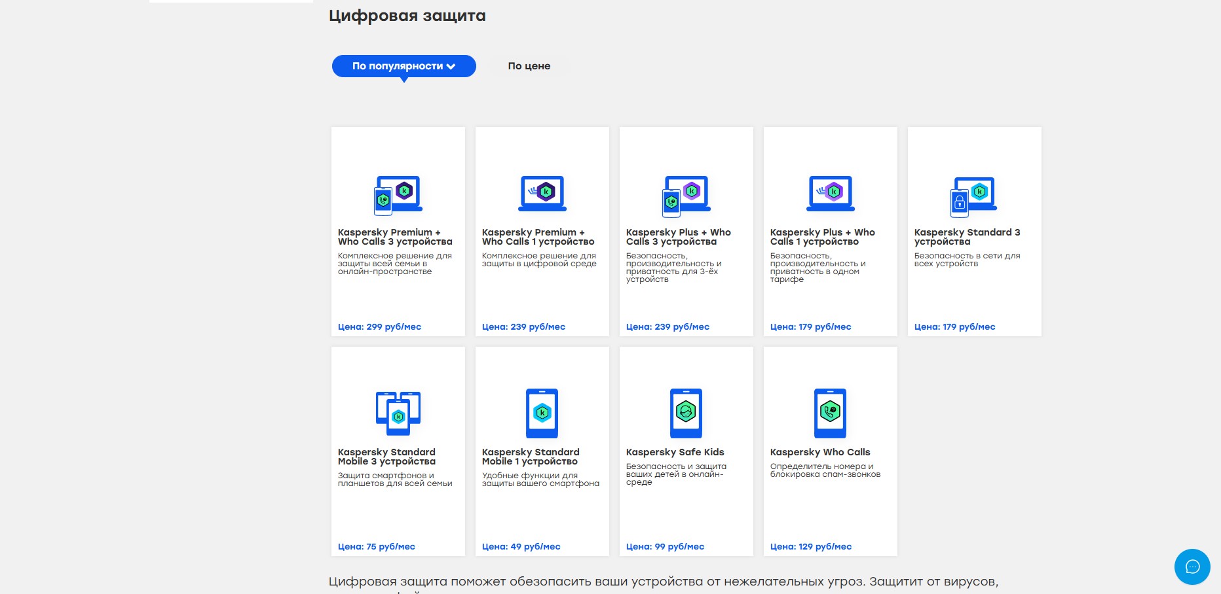
Task: Click description ending приватность для 3-ёх устройств
Action: point(674,268)
